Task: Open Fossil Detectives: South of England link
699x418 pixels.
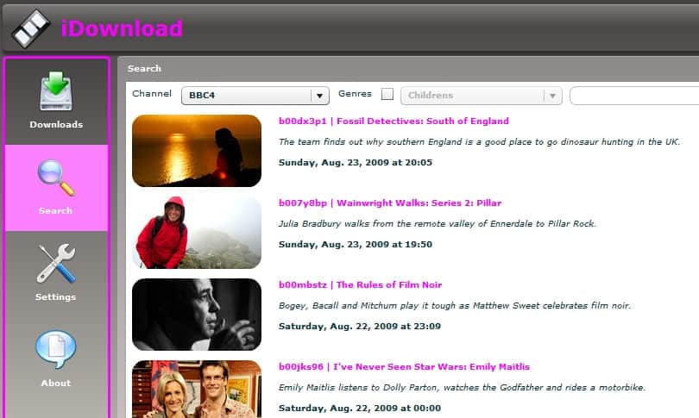Action: pos(394,121)
